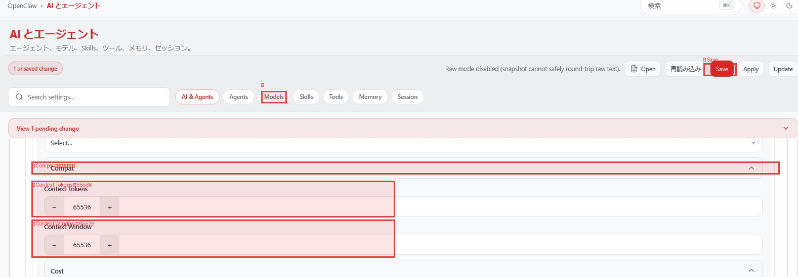Screen dimensions: 798x277
Task: Select the system theme monitor icon
Action: (x=757, y=6)
